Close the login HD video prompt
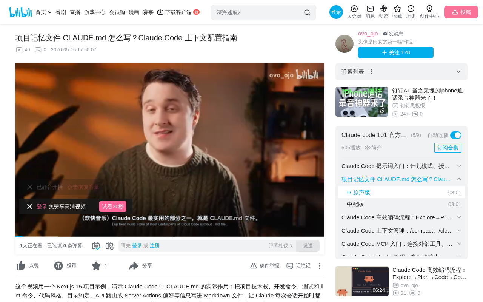Screen dimensions: 483x302 point(30,206)
